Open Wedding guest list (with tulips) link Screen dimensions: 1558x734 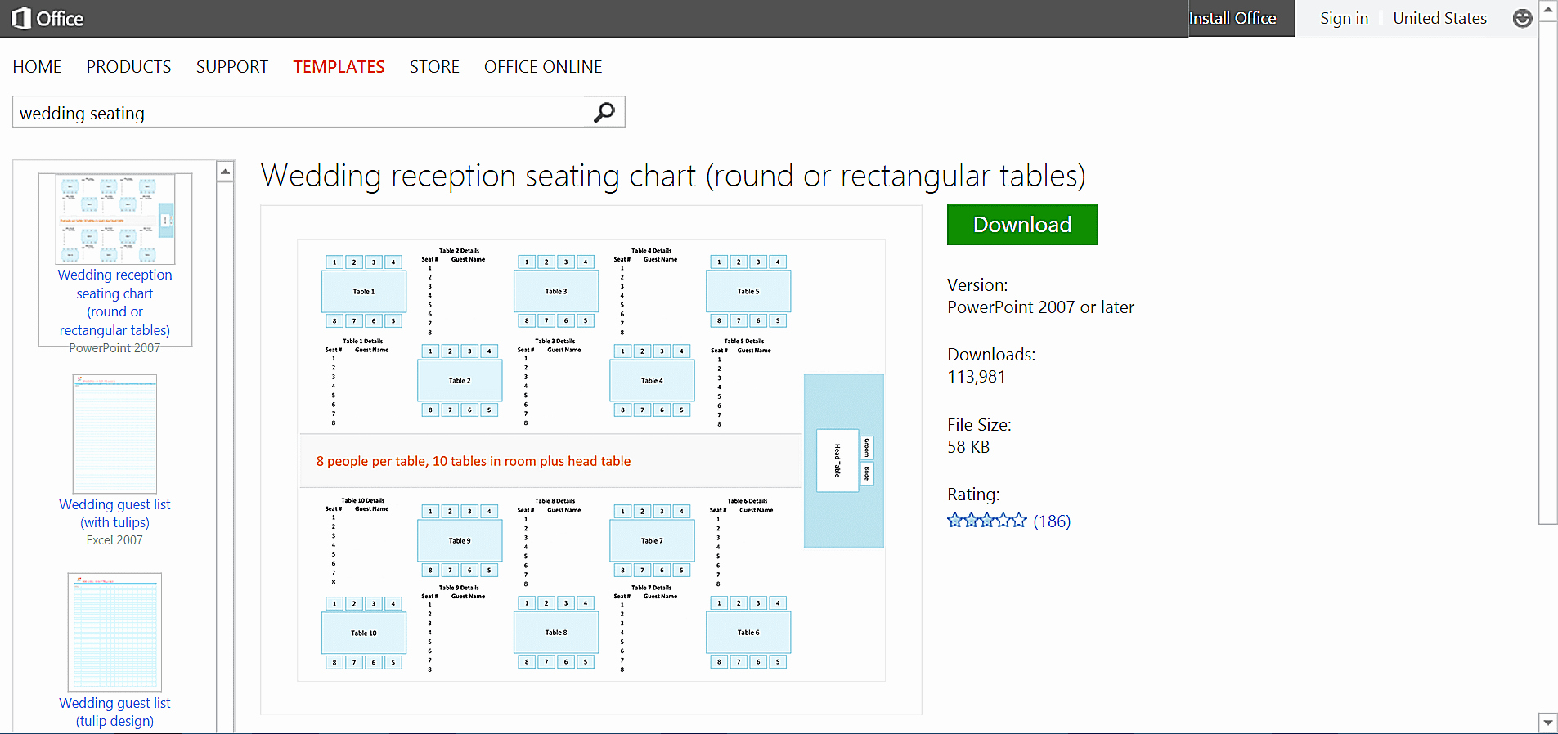(x=114, y=513)
